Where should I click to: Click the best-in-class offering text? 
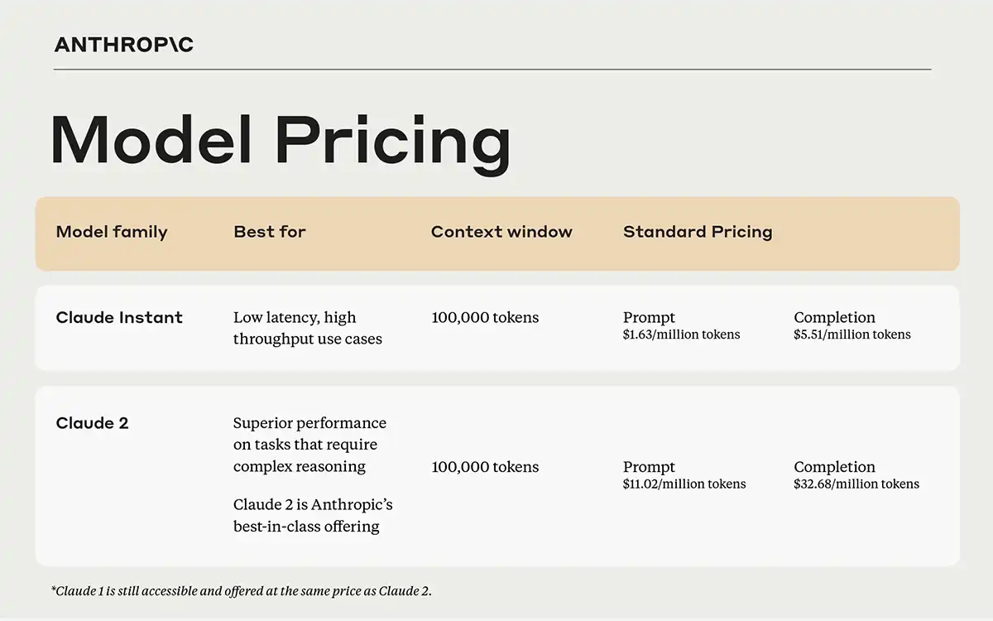click(x=306, y=527)
